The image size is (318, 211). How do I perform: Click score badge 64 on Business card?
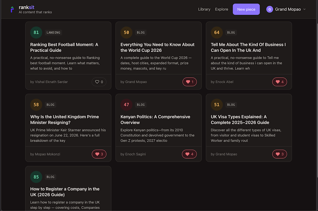tap(217, 32)
